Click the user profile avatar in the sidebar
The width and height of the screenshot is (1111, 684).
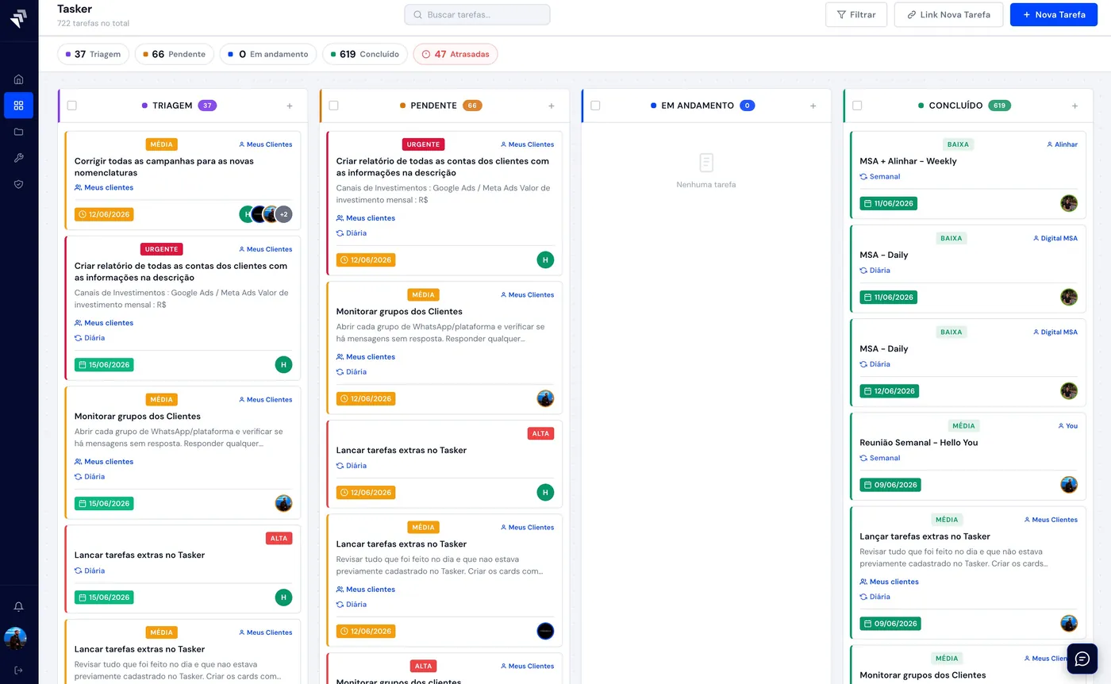pyautogui.click(x=15, y=638)
